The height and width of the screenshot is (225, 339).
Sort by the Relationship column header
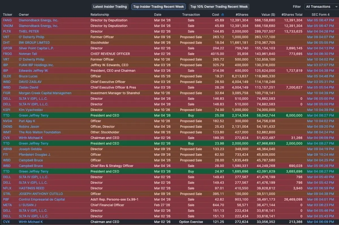point(100,15)
